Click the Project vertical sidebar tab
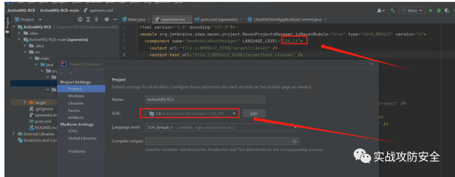Screen dimensions: 455x177 (7, 25)
